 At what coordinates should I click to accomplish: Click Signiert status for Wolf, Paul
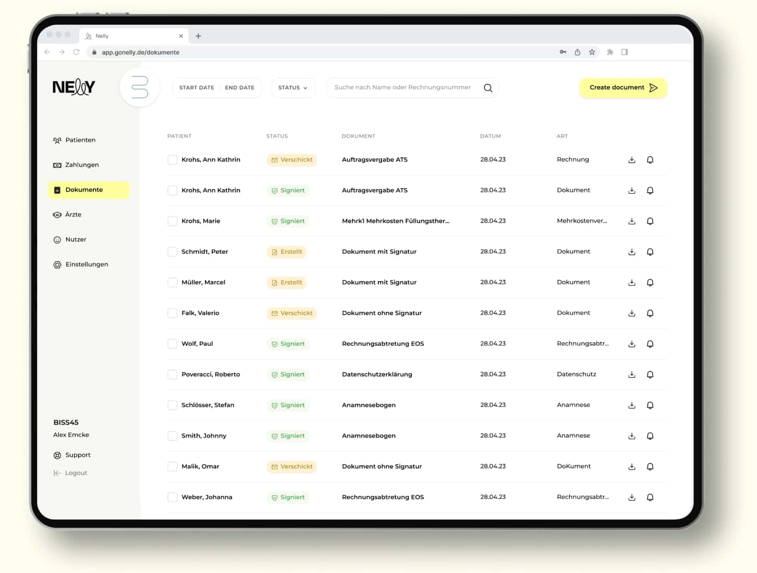pos(288,344)
